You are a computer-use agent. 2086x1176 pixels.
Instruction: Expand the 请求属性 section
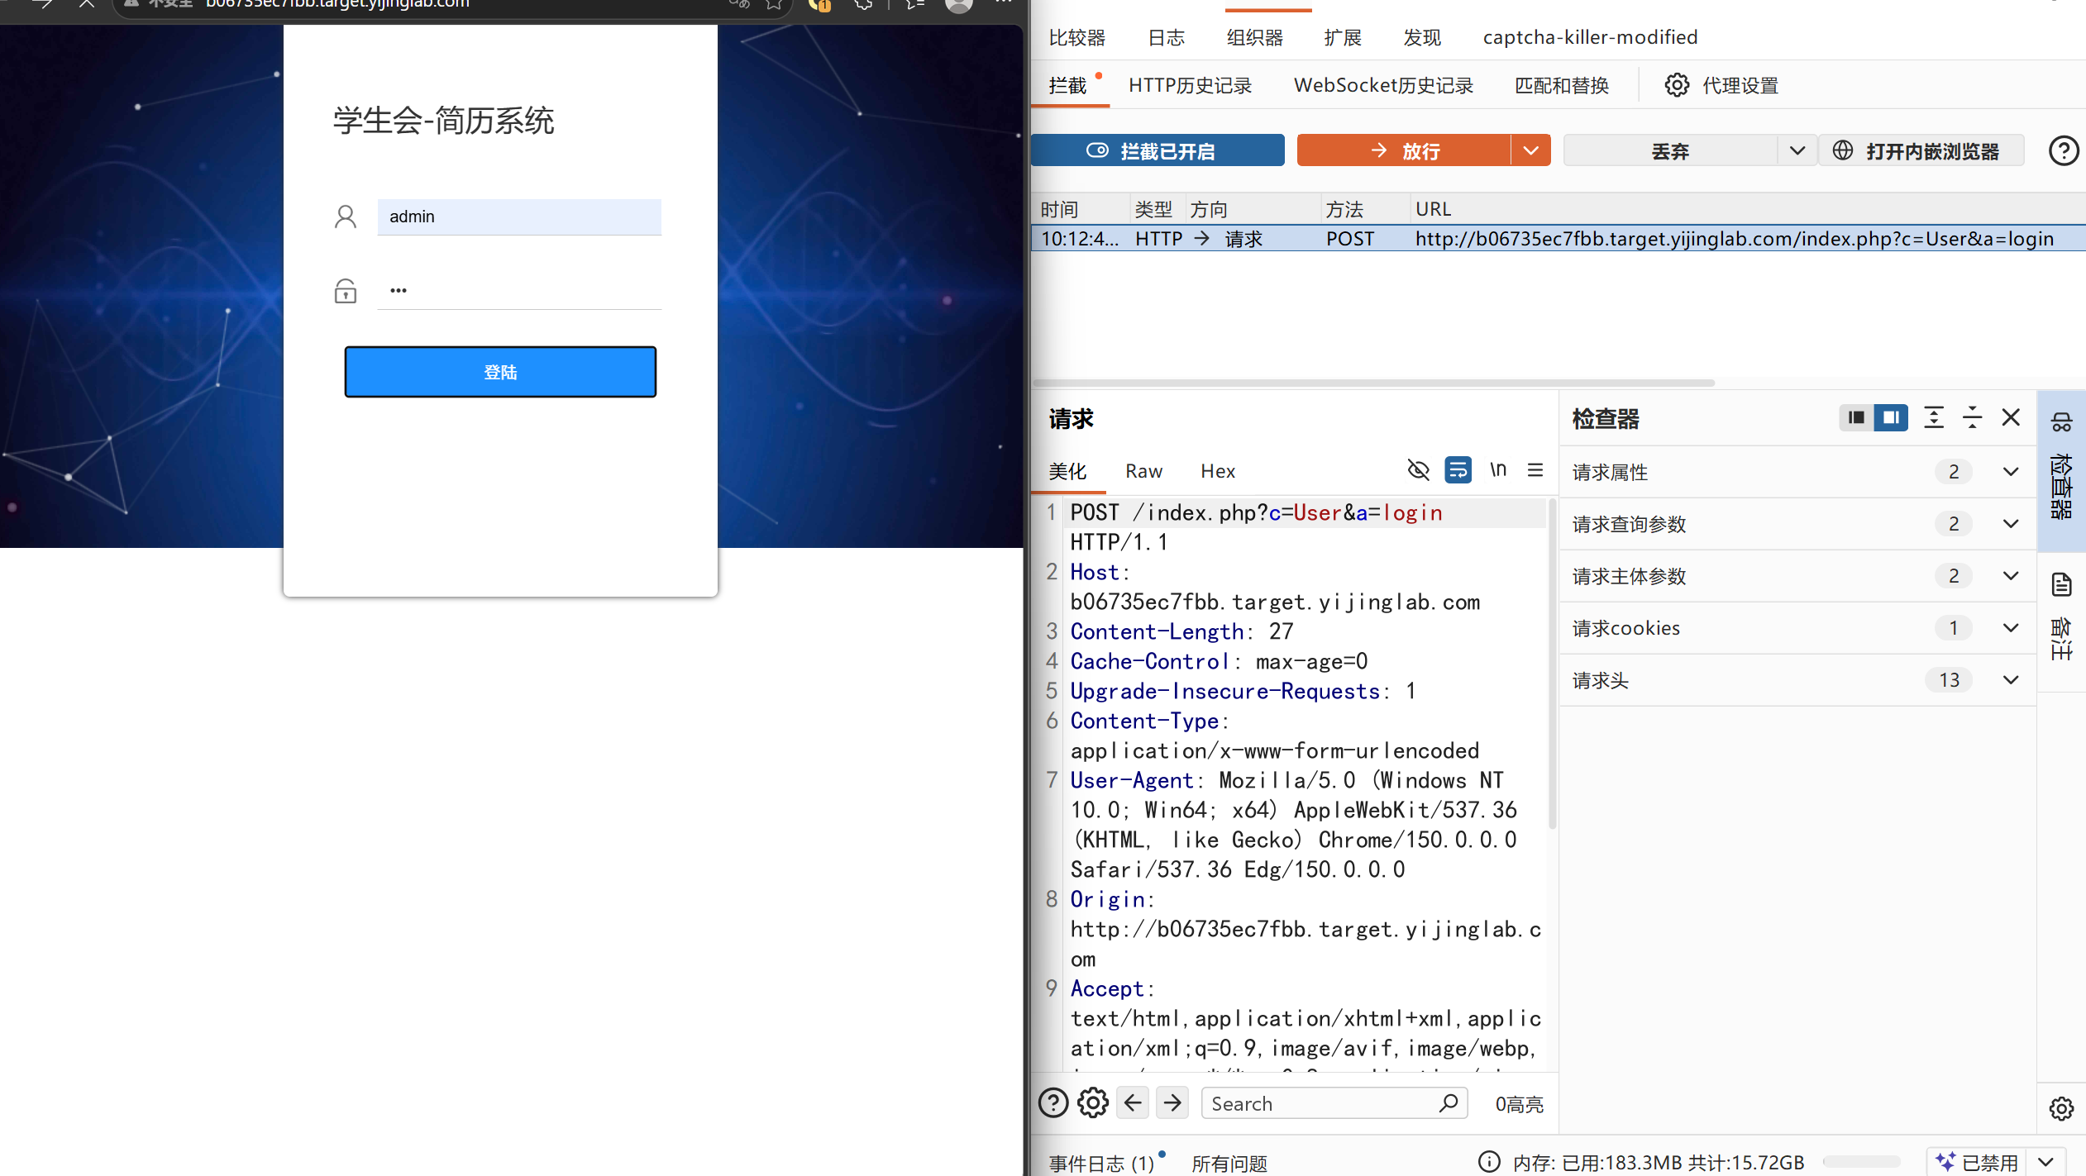1797,472
